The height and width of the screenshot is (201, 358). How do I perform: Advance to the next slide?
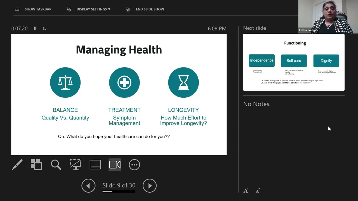coord(150,186)
